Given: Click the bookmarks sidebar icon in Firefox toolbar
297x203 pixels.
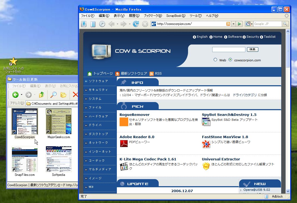Looking at the screenshot, I should 84,24.
